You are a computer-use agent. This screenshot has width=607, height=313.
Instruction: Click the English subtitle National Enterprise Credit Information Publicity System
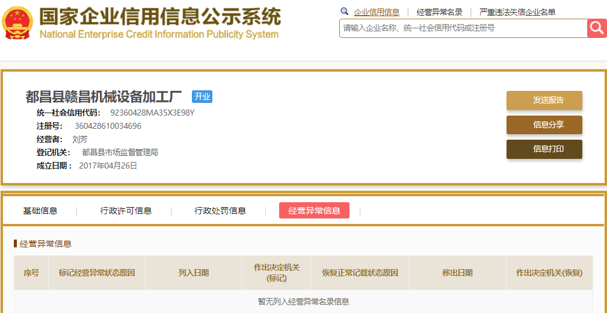[159, 34]
